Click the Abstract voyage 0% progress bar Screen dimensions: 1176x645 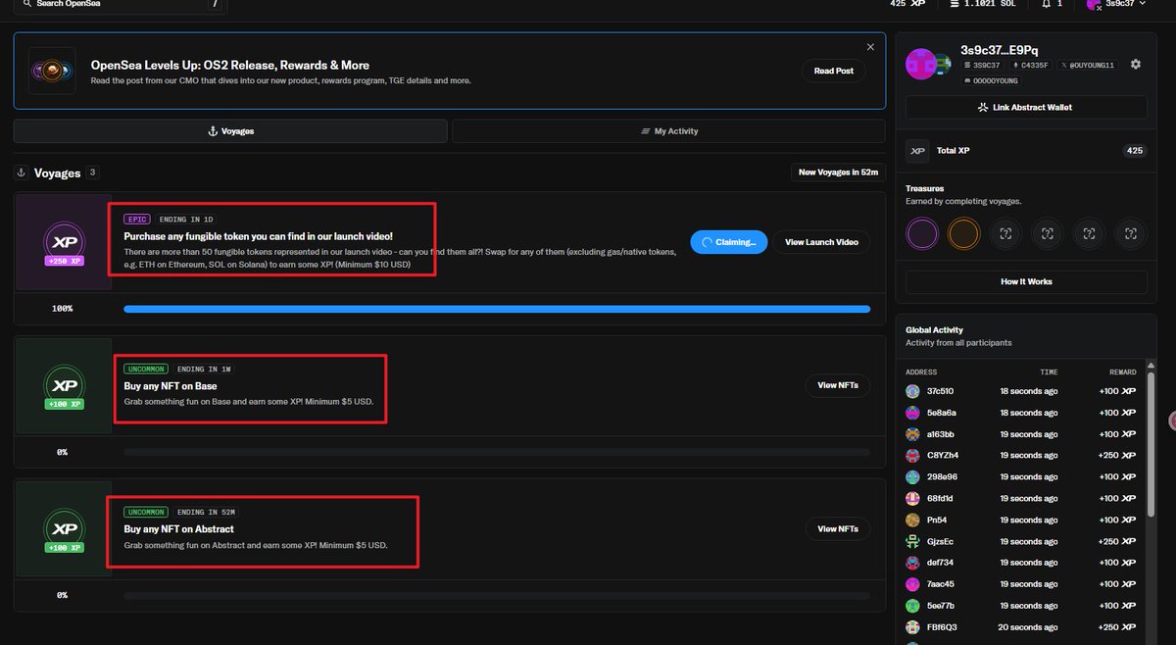(497, 595)
